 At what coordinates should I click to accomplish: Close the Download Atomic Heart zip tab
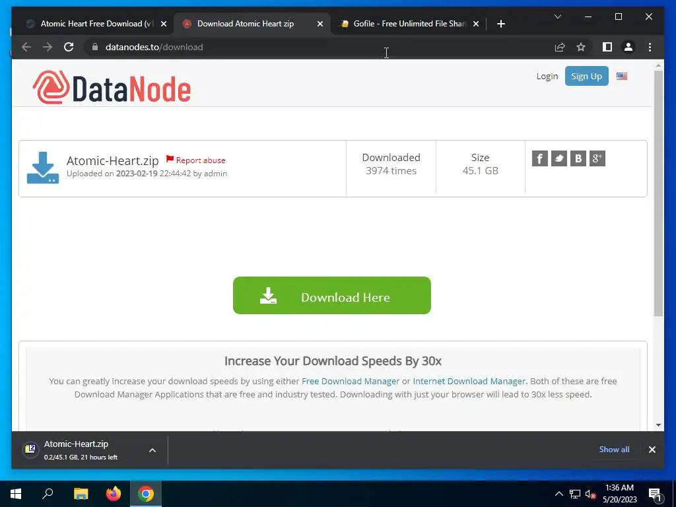pyautogui.click(x=320, y=24)
